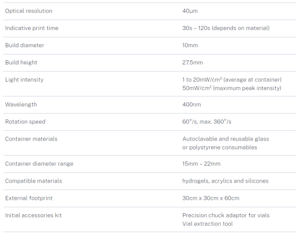Screen dimensions: 297x235
Task: Click the Wavelength label
Action: 21,104
